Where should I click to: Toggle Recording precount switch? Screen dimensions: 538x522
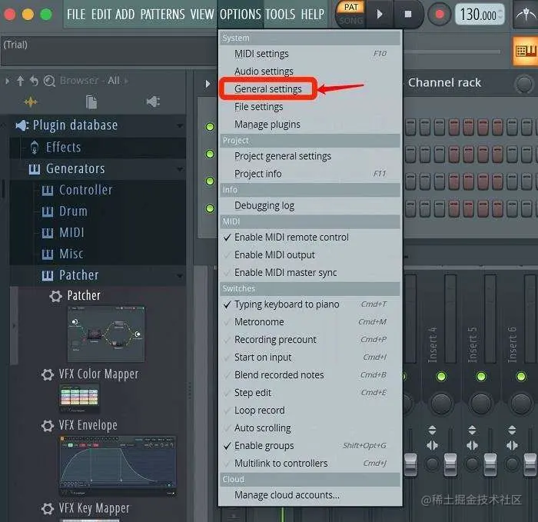tap(310, 340)
